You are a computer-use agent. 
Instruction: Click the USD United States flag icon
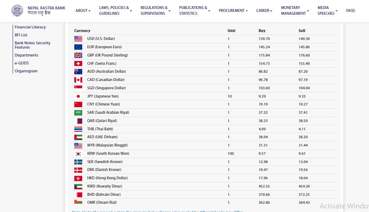click(78, 39)
